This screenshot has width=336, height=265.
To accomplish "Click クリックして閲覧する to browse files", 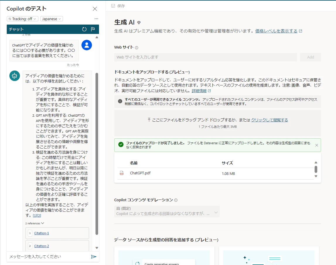I will point(270,120).
